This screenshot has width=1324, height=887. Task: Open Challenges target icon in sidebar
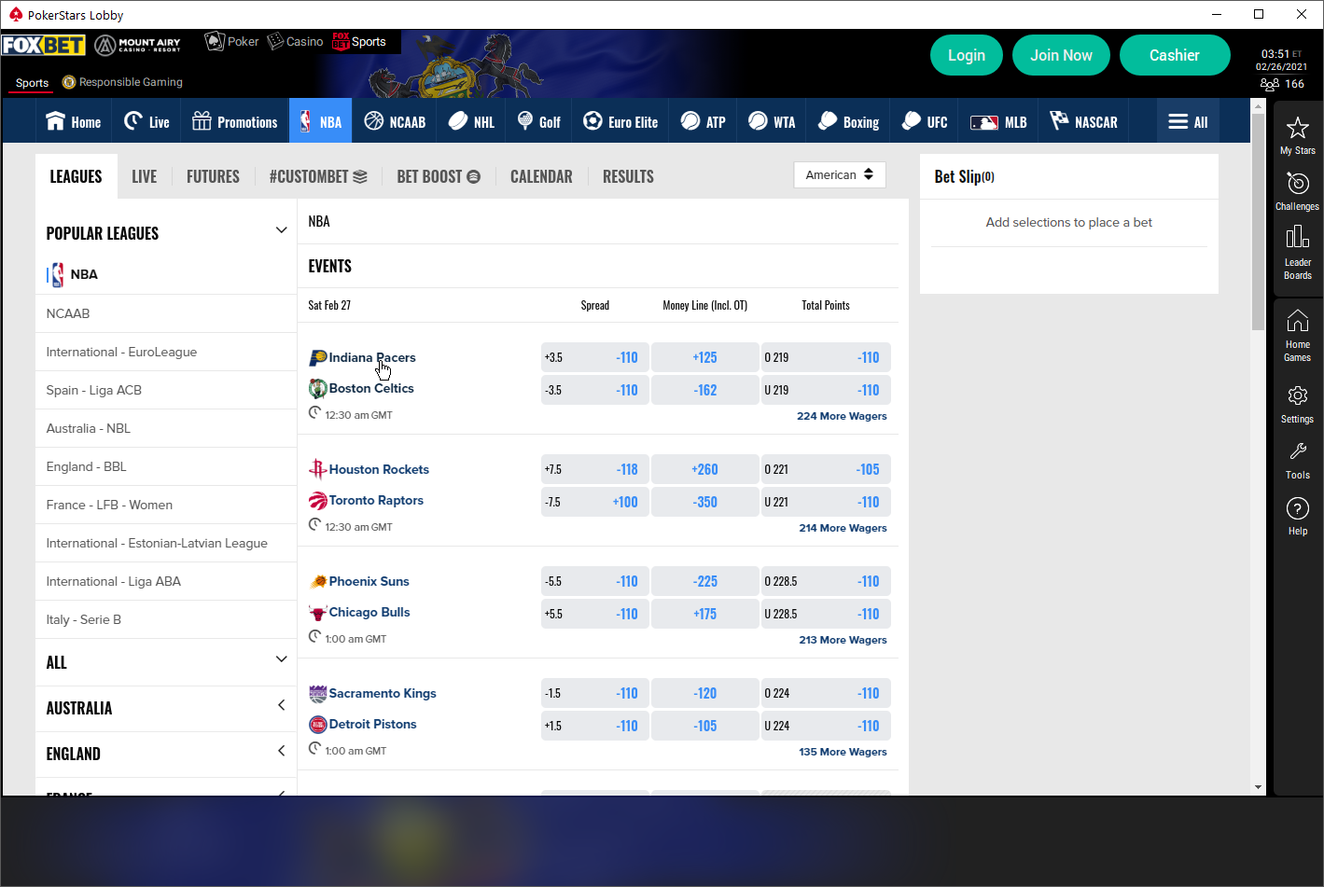pos(1297,184)
